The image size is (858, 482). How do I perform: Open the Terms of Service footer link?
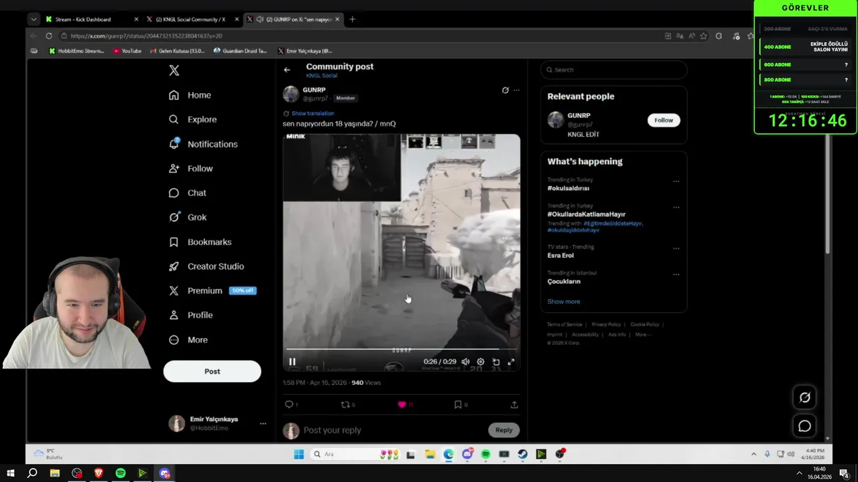564,325
